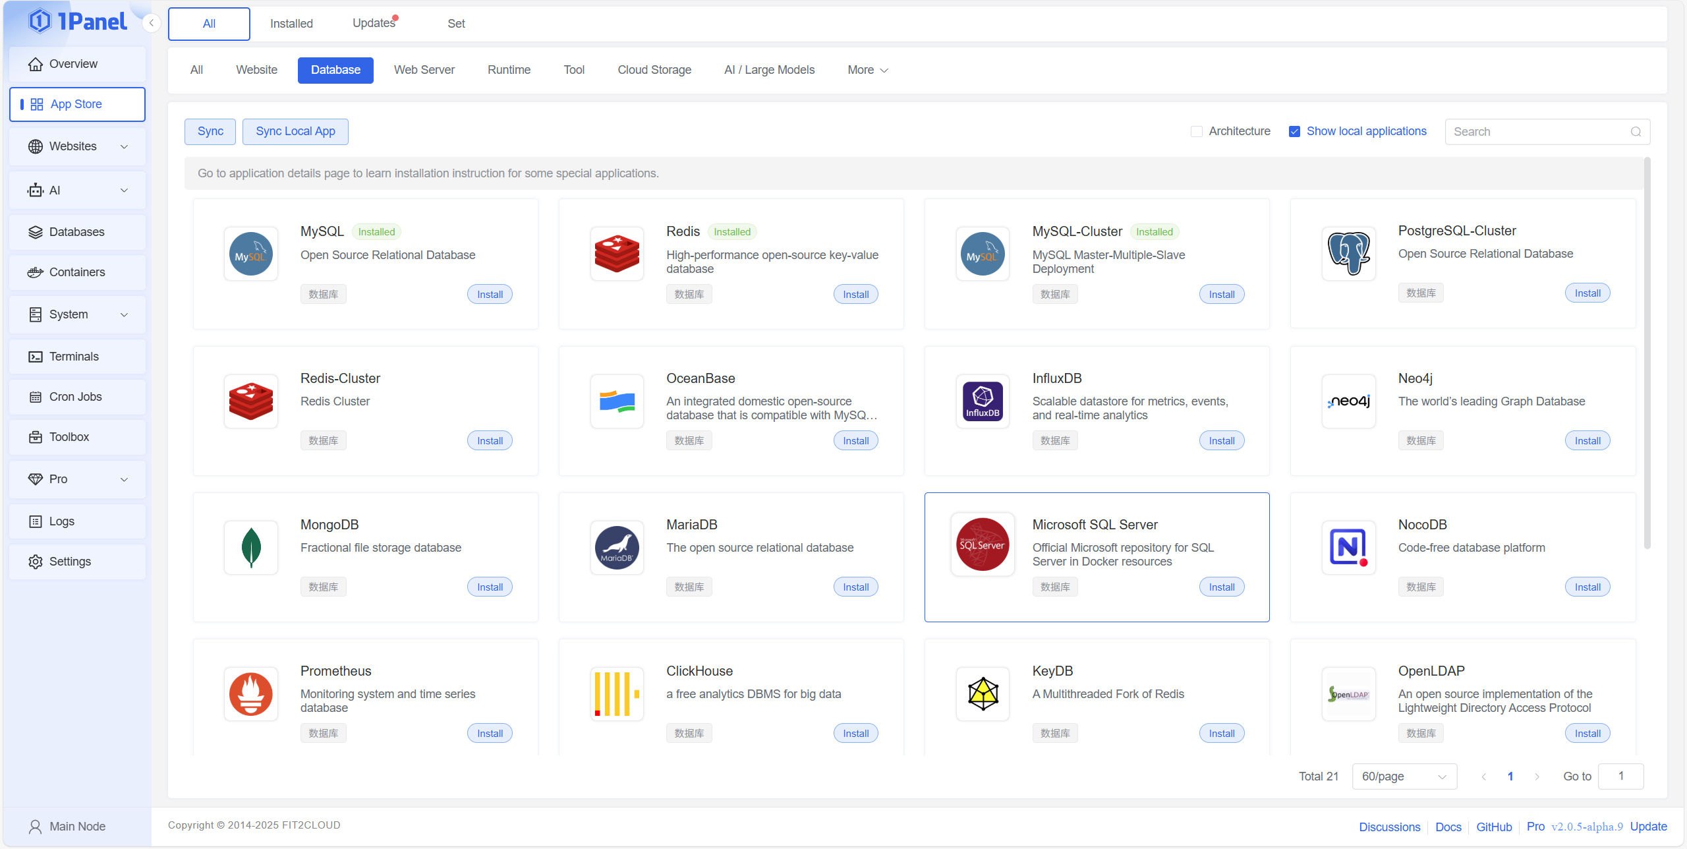Click the Neo4j logo icon
The image size is (1687, 849).
[1348, 401]
